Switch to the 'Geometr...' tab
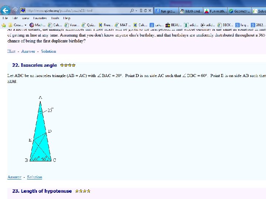 pyautogui.click(x=239, y=11)
